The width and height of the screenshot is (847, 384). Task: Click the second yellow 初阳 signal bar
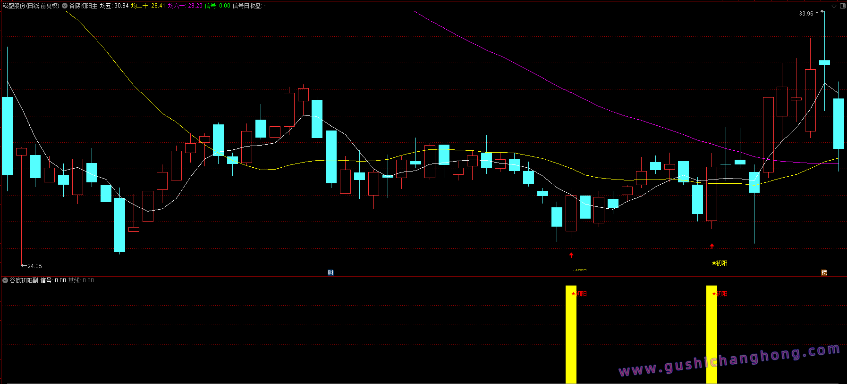point(711,334)
